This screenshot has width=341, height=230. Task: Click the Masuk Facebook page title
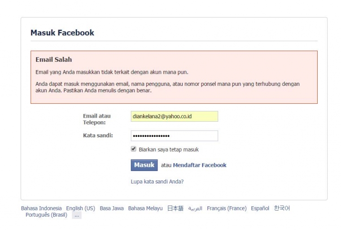[x=62, y=33]
